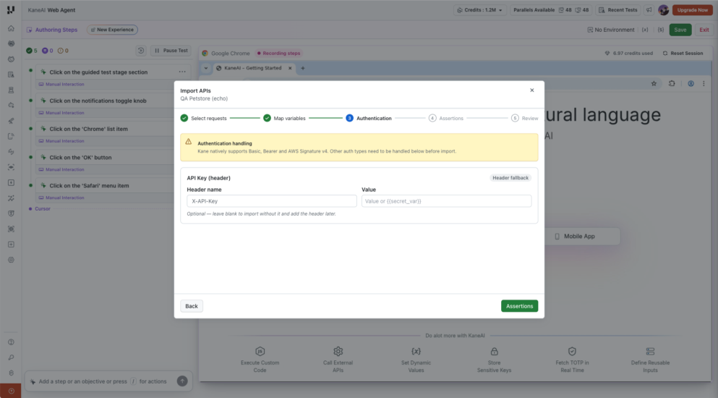Image resolution: width=718 pixels, height=398 pixels.
Task: Click Pause Test button
Action: [x=171, y=51]
